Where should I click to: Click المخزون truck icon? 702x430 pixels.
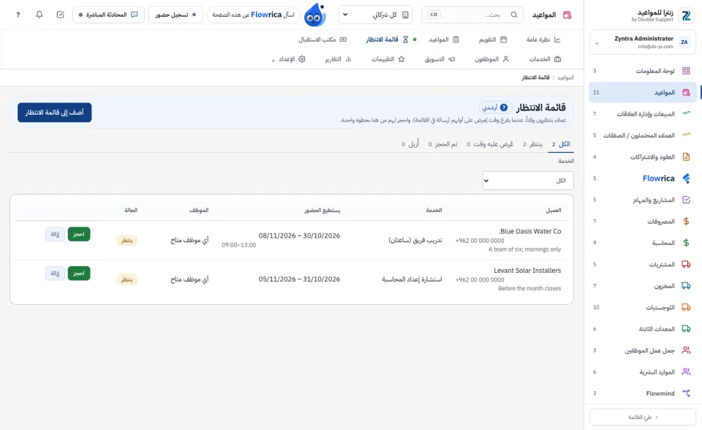tap(686, 286)
